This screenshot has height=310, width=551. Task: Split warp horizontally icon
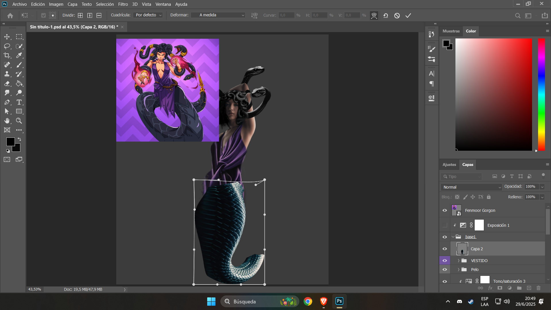click(x=99, y=15)
